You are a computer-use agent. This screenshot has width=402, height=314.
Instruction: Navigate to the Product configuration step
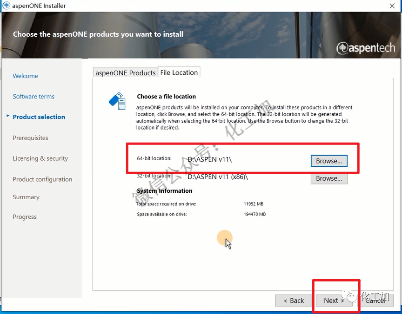click(42, 179)
